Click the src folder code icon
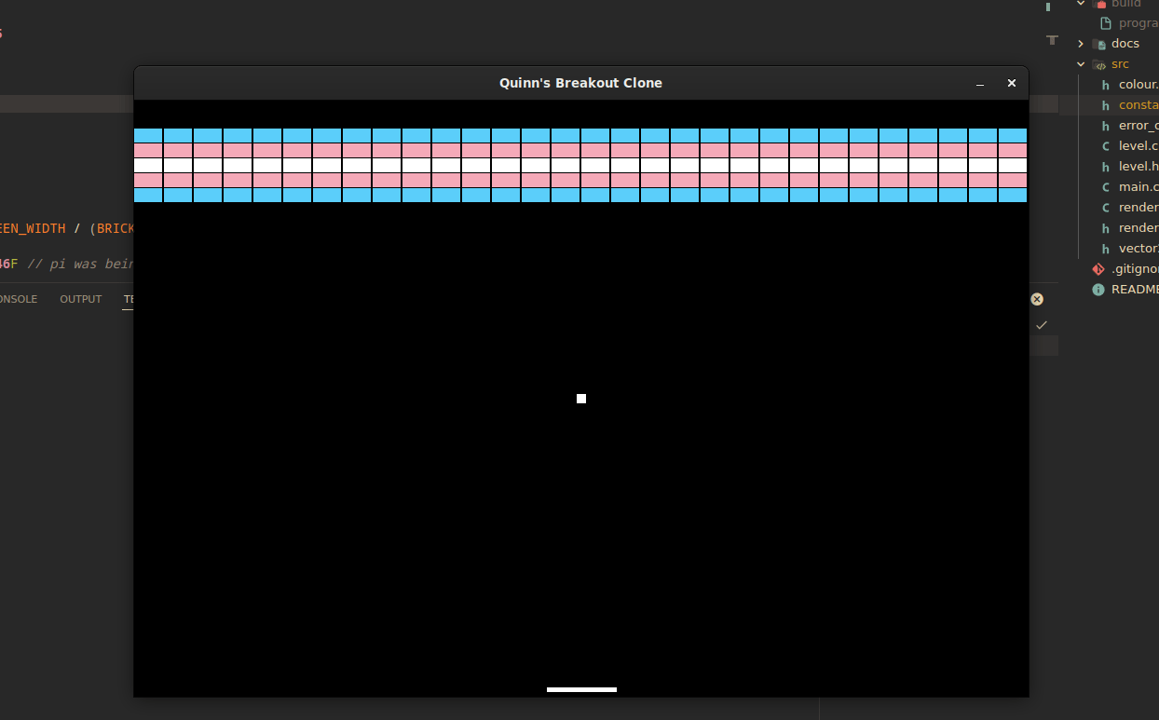The height and width of the screenshot is (720, 1159). click(1098, 63)
